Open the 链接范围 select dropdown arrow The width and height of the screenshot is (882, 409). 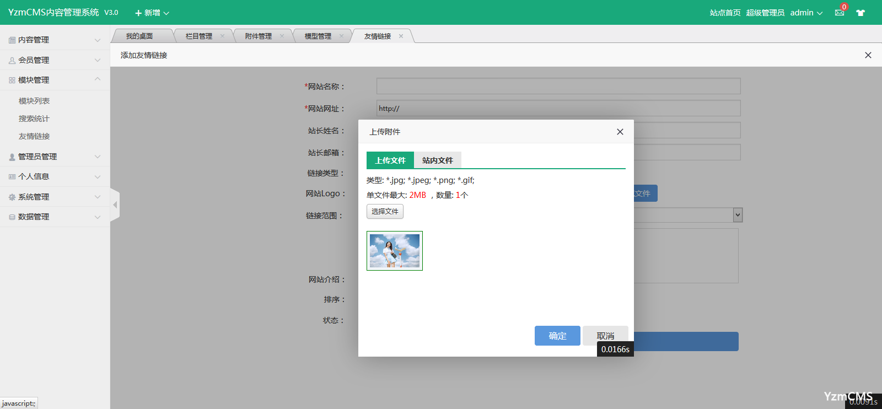pos(738,215)
